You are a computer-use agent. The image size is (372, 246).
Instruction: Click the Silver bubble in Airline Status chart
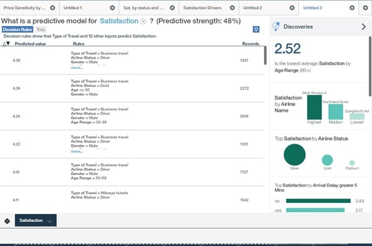pyautogui.click(x=295, y=155)
